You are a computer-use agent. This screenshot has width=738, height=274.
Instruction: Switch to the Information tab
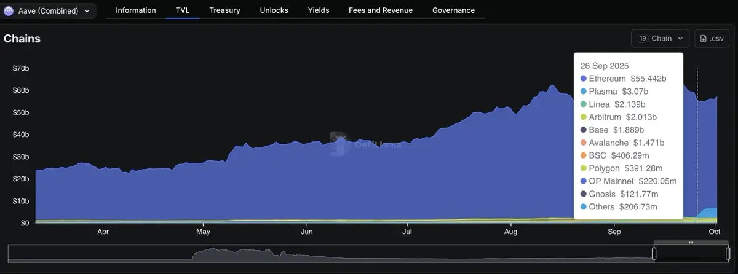click(136, 10)
